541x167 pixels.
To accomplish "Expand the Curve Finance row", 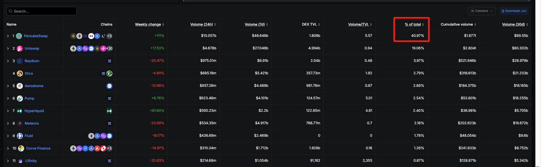I will [8, 148].
